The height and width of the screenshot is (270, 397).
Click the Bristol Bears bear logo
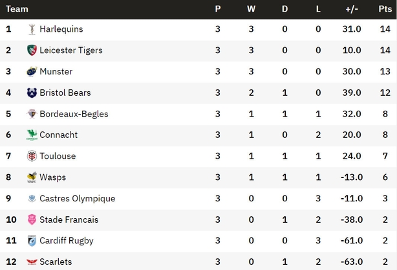tap(32, 93)
